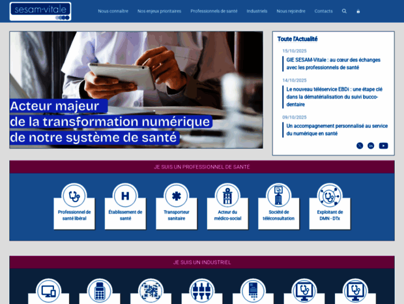The width and height of the screenshot is (404, 304).
Task: Open the X (Twitter) social icon
Action: (x=360, y=145)
